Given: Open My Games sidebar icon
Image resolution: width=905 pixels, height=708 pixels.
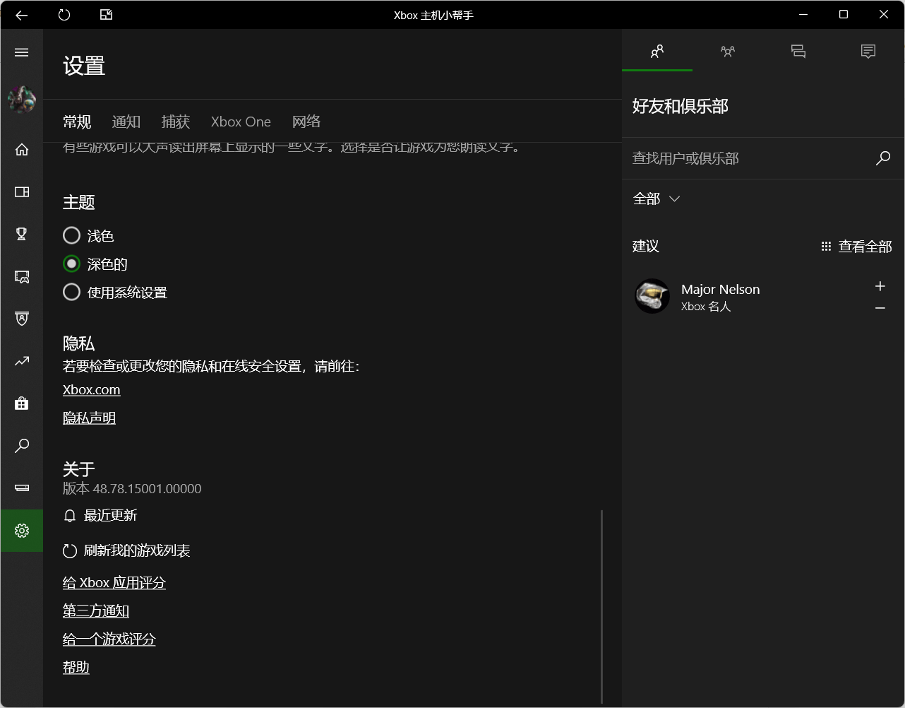Looking at the screenshot, I should click(22, 191).
